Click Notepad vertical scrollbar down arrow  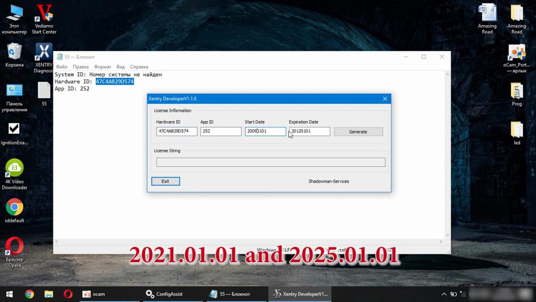click(447, 235)
